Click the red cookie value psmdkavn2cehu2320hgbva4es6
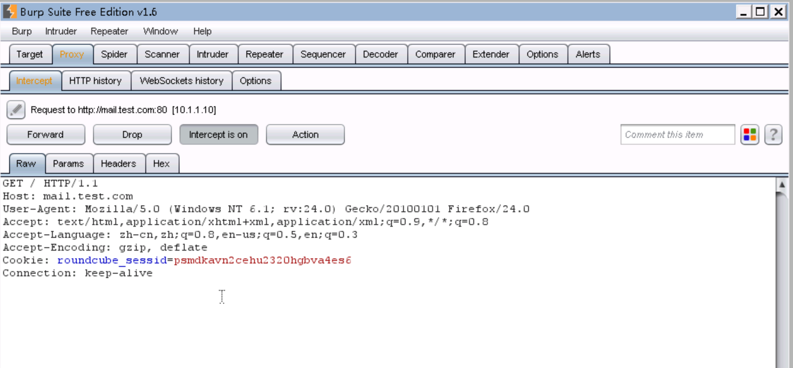793x368 pixels. coord(263,260)
